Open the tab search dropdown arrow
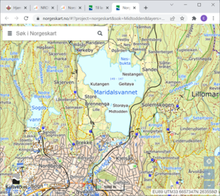The width and height of the screenshot is (220, 196). tap(171, 5)
